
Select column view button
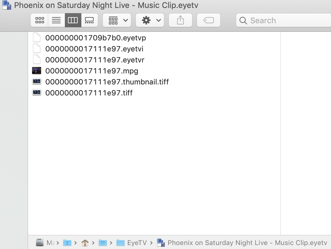tap(73, 20)
